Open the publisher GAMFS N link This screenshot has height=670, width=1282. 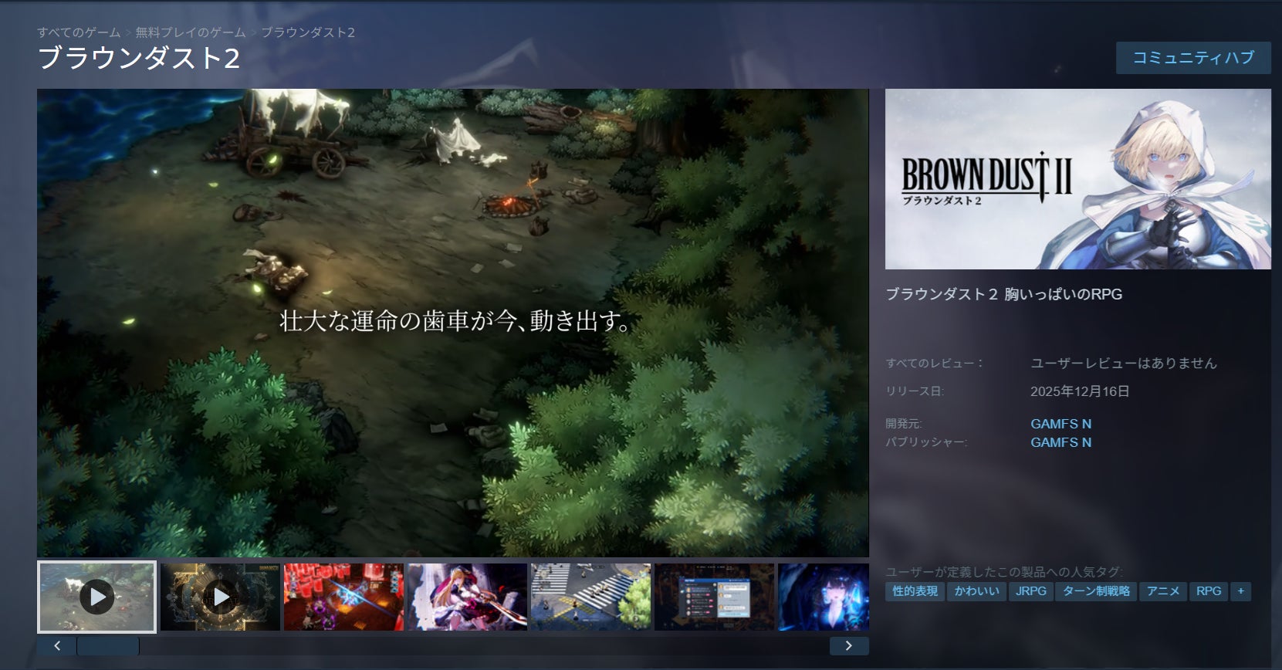pos(1060,442)
